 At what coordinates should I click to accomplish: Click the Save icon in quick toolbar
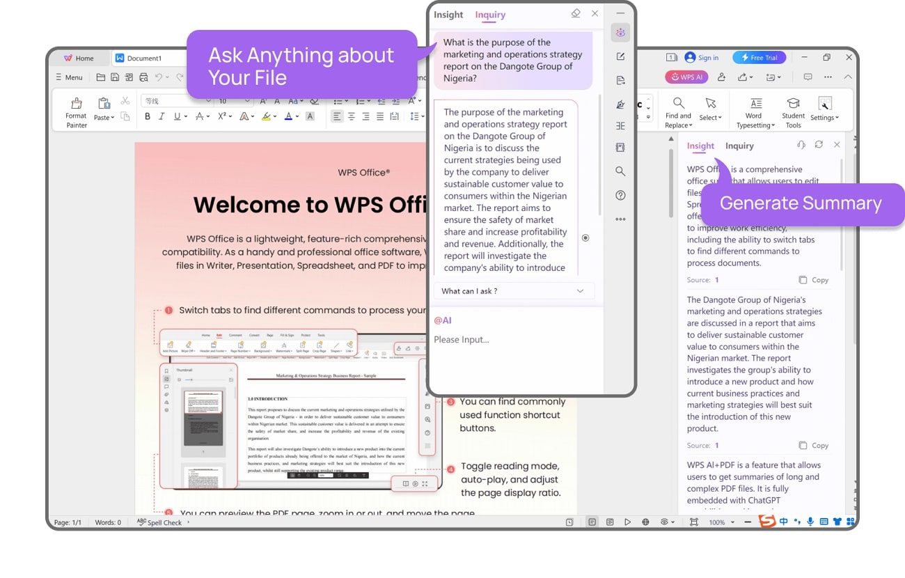[115, 77]
